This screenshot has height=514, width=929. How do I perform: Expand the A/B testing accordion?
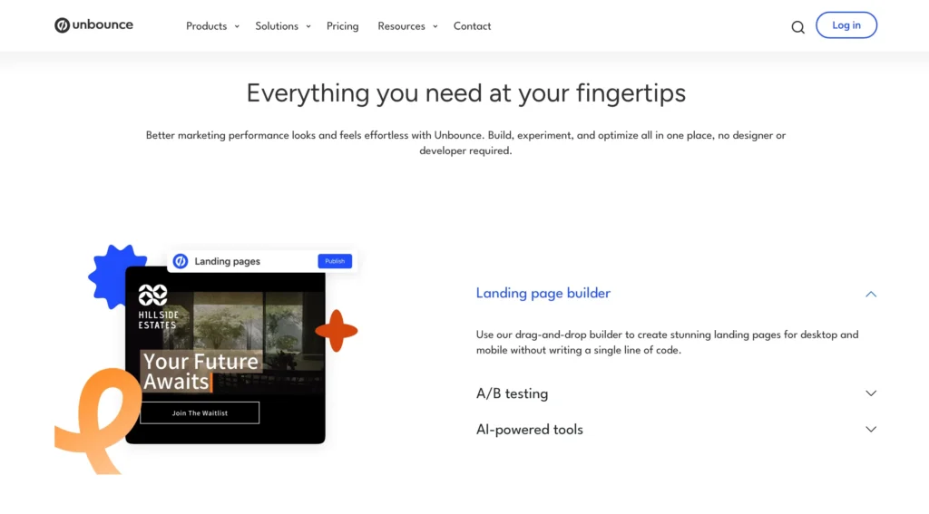870,393
